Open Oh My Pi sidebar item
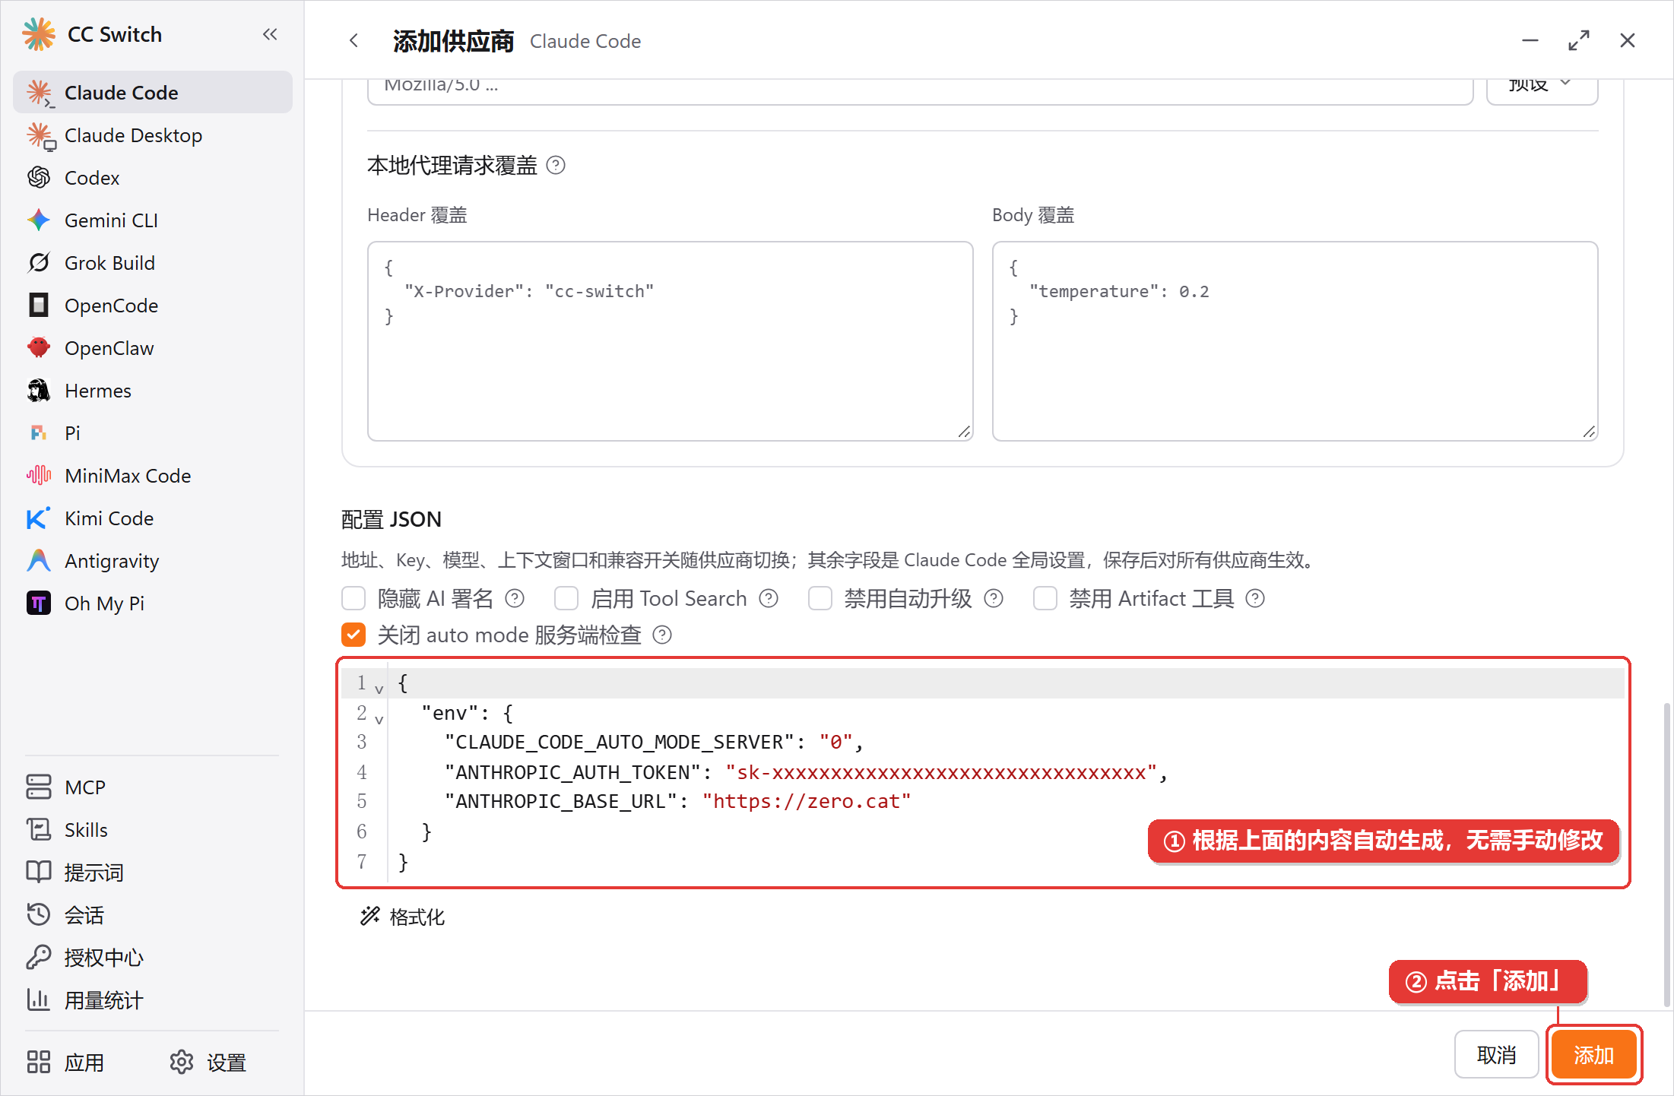The image size is (1674, 1096). pos(153,603)
